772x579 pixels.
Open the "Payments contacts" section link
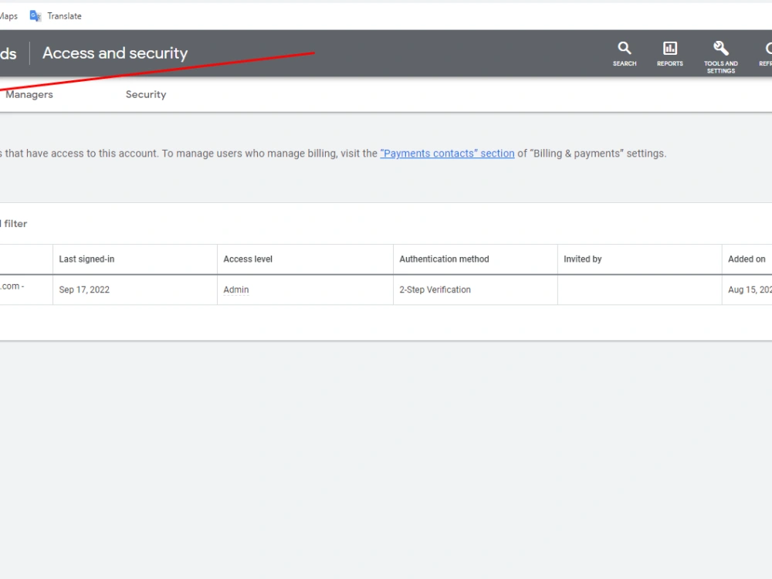(447, 154)
